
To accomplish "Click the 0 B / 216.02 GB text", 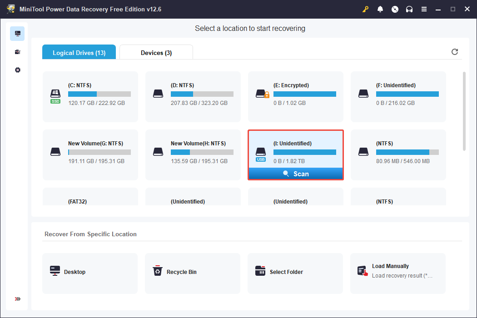I will [395, 103].
